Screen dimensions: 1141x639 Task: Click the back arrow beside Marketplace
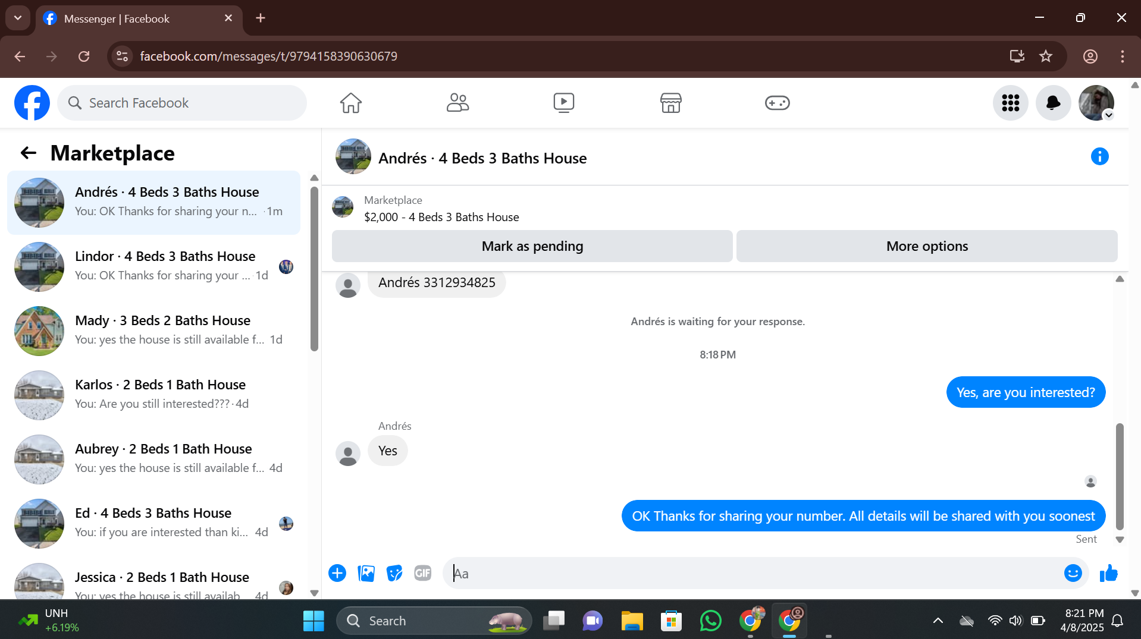(x=28, y=153)
